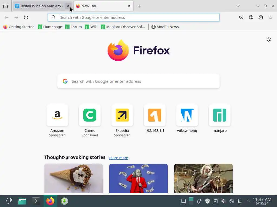Open the Getting Started bookmark

(x=19, y=27)
